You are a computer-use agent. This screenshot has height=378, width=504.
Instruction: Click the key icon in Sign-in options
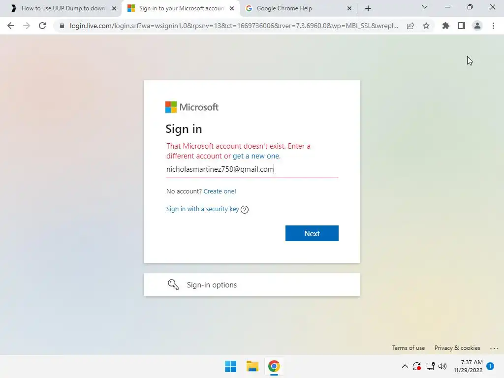[173, 284]
